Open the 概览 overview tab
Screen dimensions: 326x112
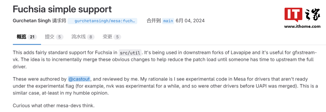point(21,37)
